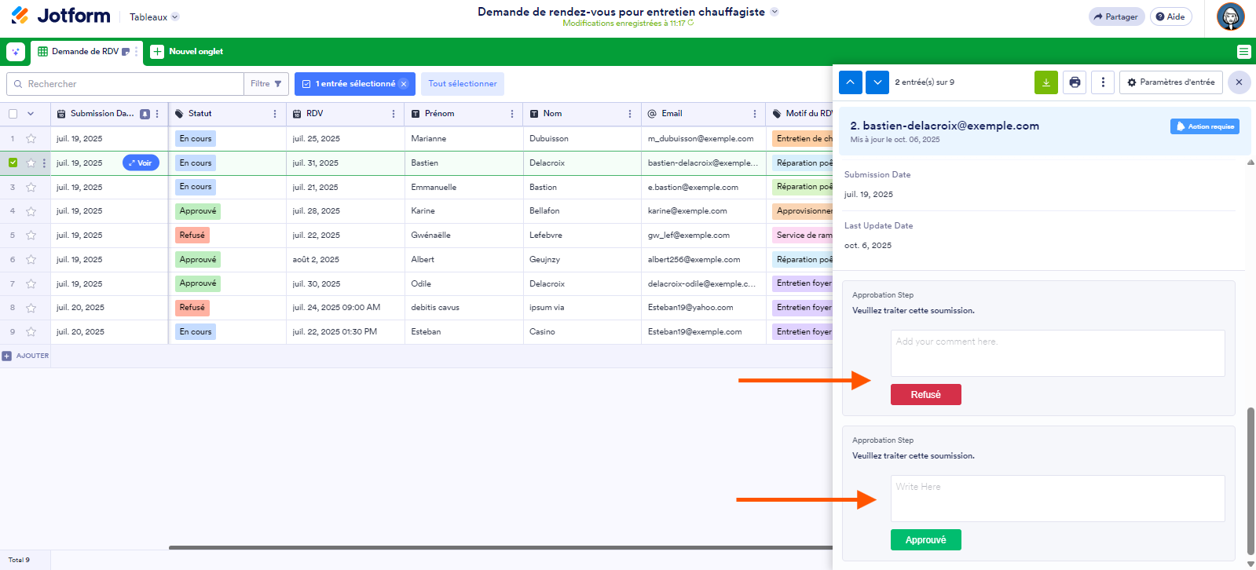Viewport: 1256px width, 570px height.
Task: Click the Voir button on row 2
Action: [x=141, y=163]
